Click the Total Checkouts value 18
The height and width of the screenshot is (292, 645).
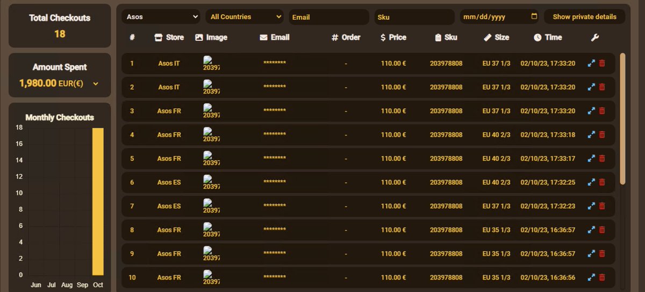coord(60,34)
